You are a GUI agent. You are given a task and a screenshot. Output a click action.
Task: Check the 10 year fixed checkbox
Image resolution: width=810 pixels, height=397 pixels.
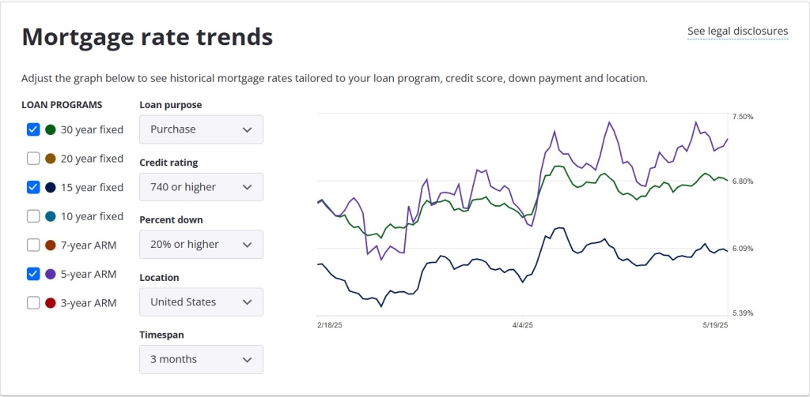(x=33, y=216)
